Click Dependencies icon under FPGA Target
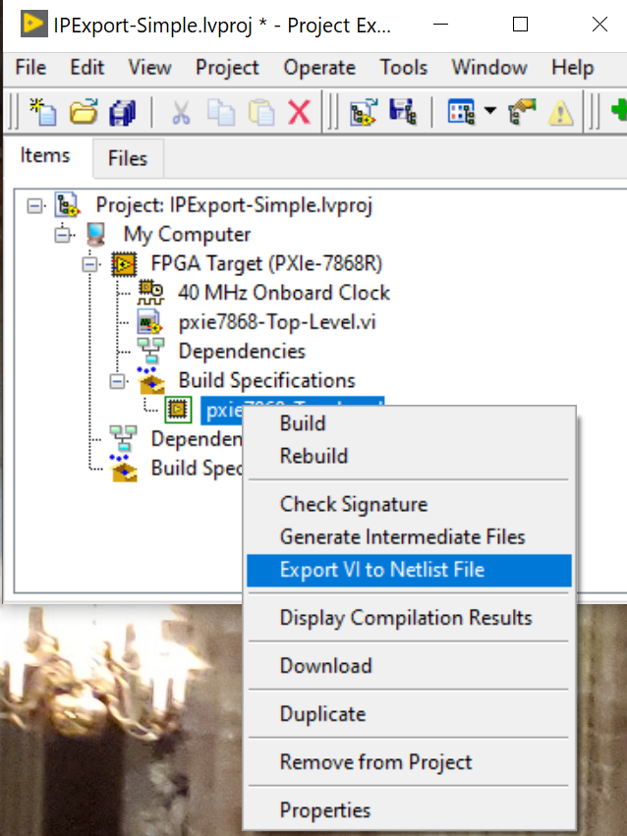The height and width of the screenshot is (836, 627). [151, 351]
